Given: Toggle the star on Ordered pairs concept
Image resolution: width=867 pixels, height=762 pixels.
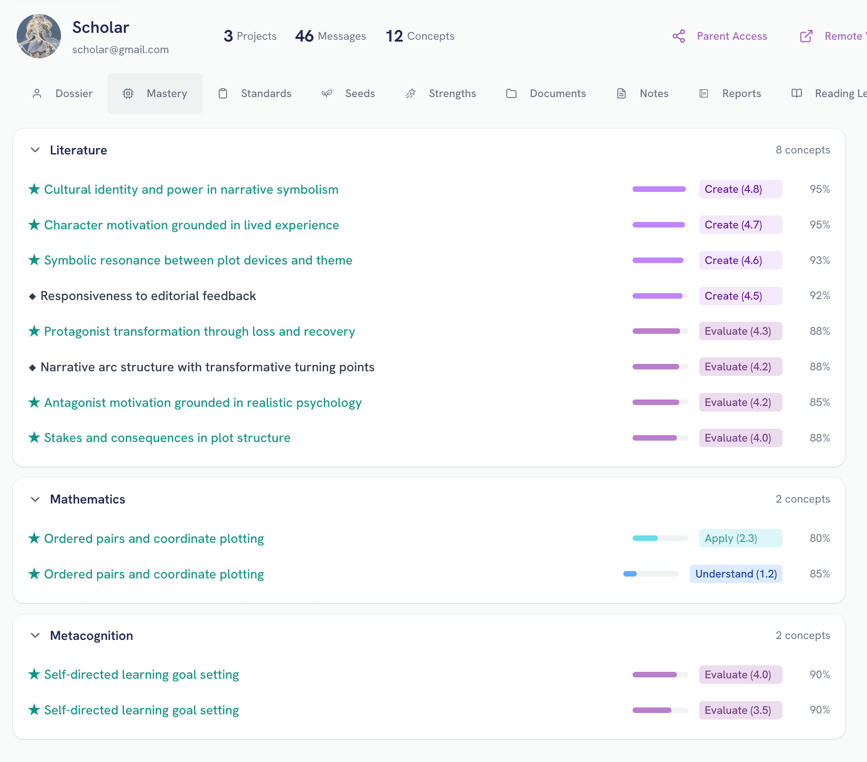Looking at the screenshot, I should coord(34,538).
